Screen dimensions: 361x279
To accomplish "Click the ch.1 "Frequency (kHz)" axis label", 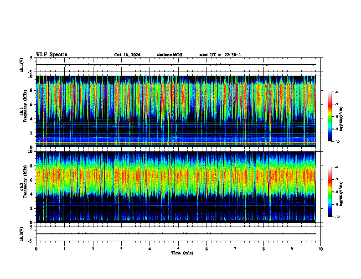I will click(x=25, y=106).
